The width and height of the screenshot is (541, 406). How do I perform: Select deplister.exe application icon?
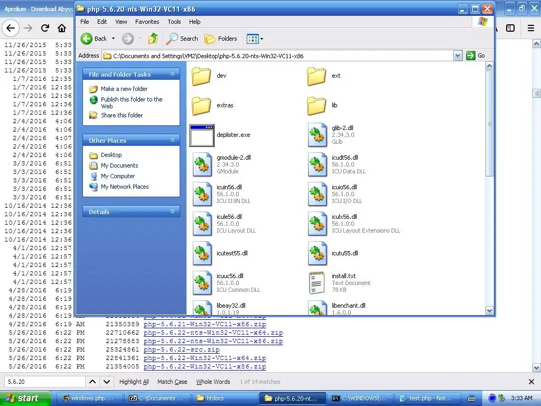click(202, 135)
